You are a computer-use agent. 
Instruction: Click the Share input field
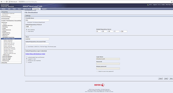click(x=37, y=39)
